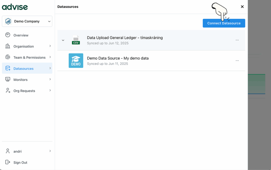Click the Datasources database icon

click(8, 68)
